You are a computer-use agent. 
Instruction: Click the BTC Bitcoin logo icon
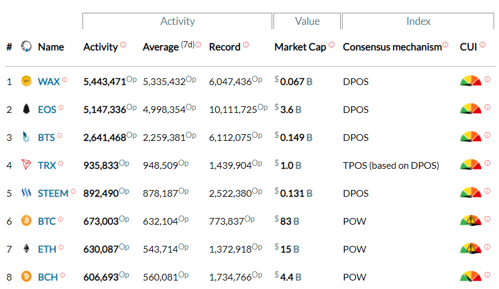[x=26, y=221]
